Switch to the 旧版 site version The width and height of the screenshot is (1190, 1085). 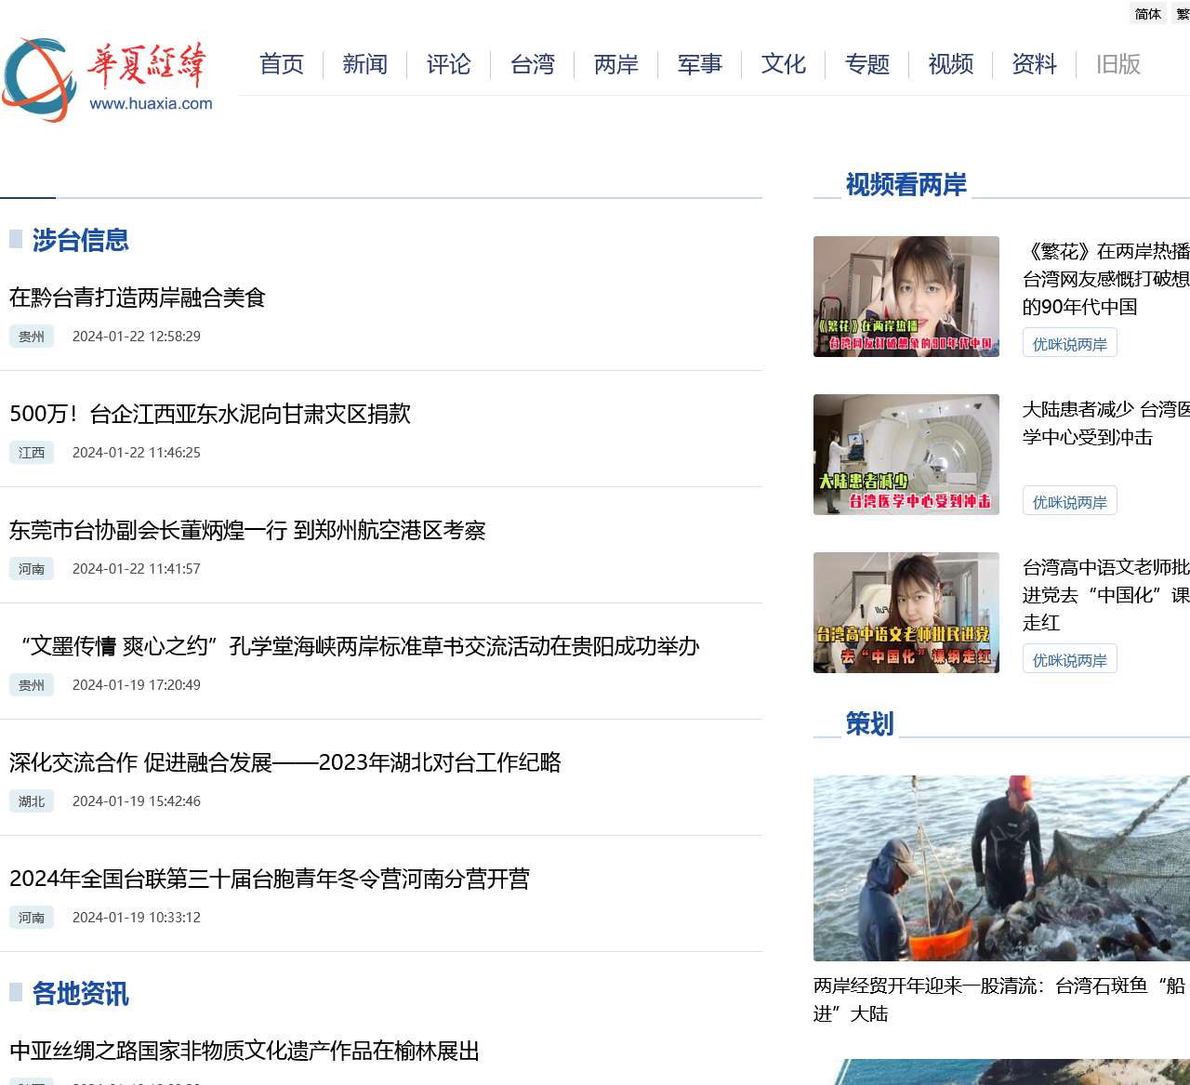1118,64
